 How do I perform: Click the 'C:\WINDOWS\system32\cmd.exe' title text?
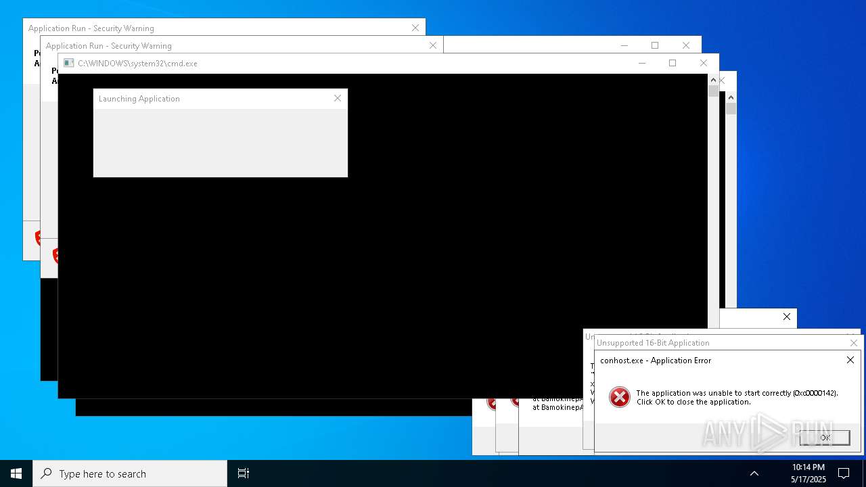pyautogui.click(x=137, y=64)
